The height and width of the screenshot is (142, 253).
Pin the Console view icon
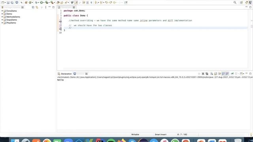(232, 74)
